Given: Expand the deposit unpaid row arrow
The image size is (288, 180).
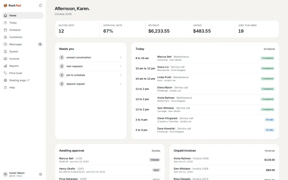Looking at the screenshot, I should point(121,84).
